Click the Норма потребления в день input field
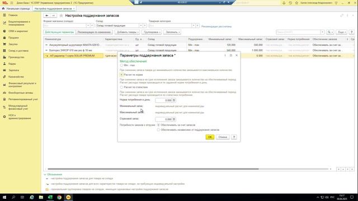Viewport: 358px width, 201px height. click(163, 100)
